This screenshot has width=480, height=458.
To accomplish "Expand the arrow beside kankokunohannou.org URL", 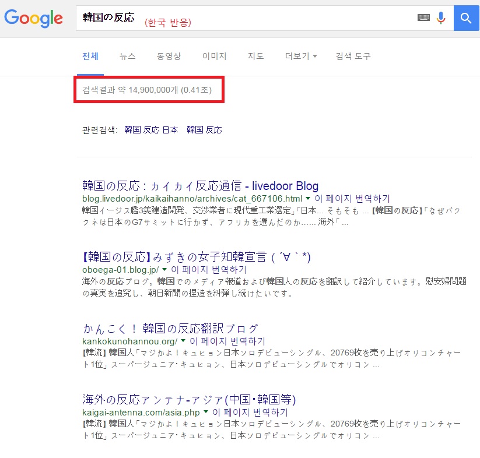I will click(x=183, y=341).
